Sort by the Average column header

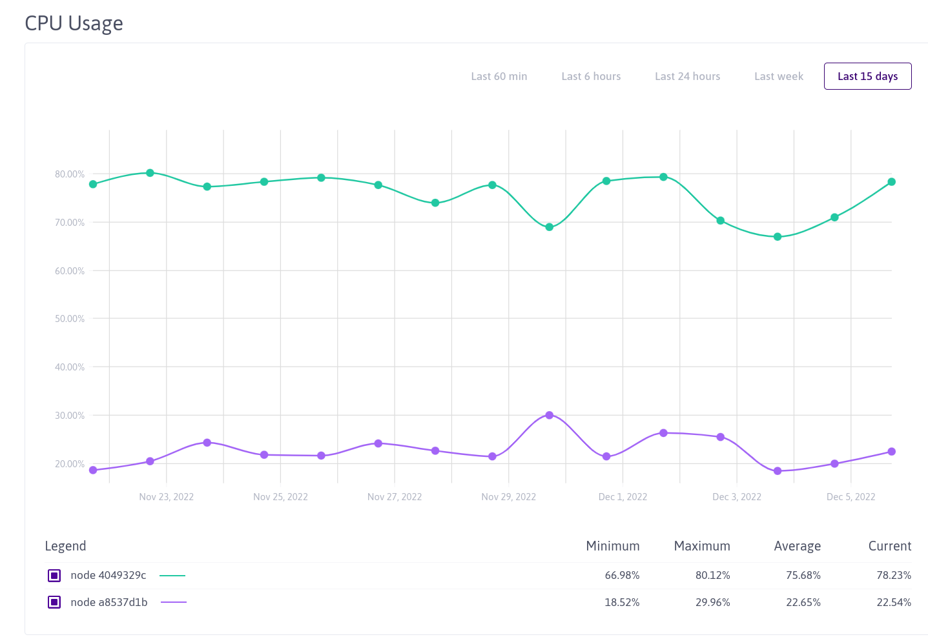[x=797, y=546]
